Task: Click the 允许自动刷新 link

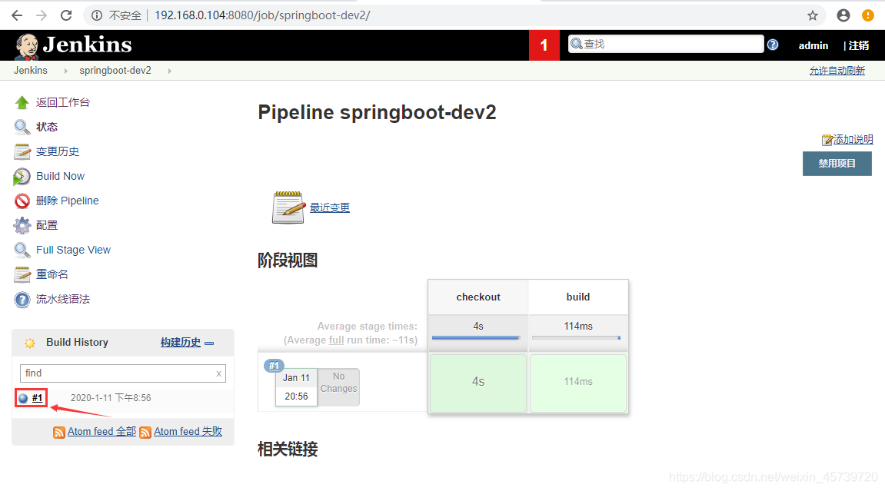Action: [837, 71]
